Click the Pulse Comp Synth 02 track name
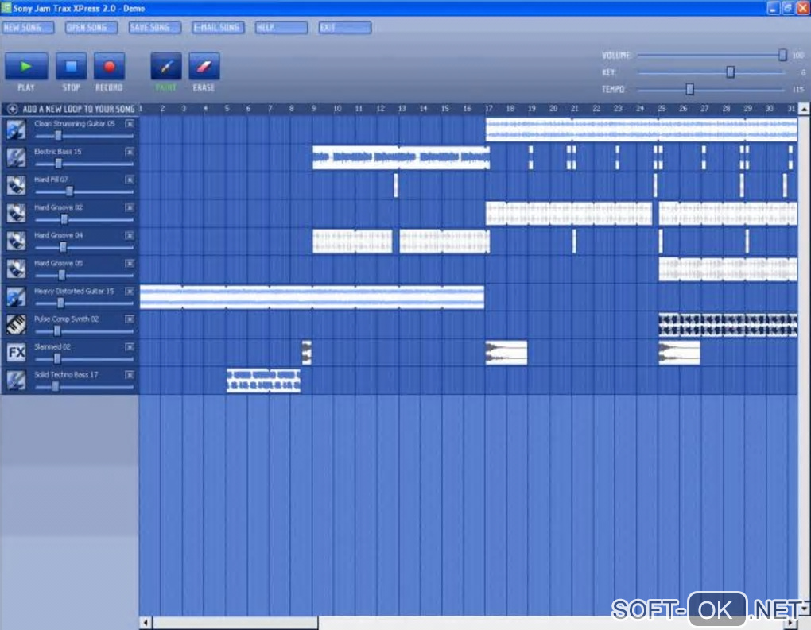The width and height of the screenshot is (811, 630). point(66,319)
